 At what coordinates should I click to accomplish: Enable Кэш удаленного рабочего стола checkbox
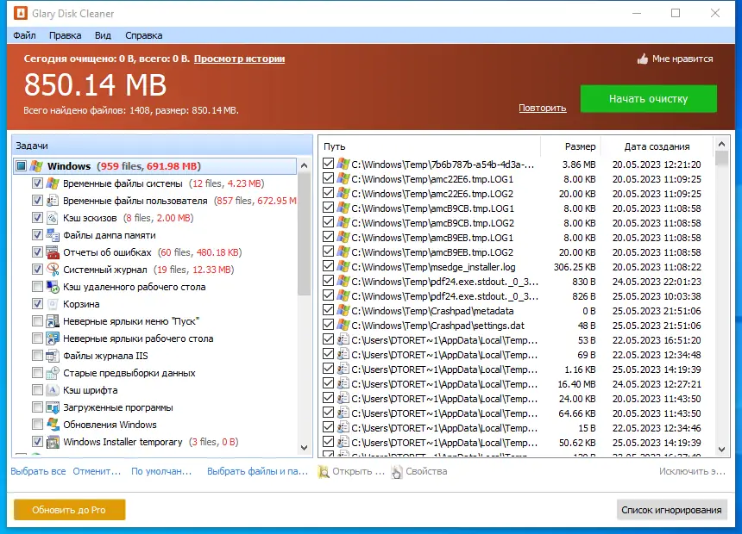coord(37,286)
